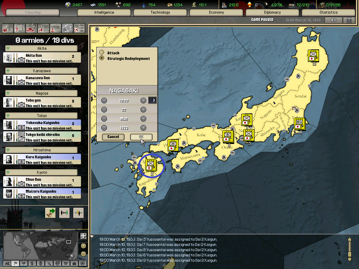Open the game menu list icon
Viewport: 359px width, 269px height.
(x=349, y=20)
